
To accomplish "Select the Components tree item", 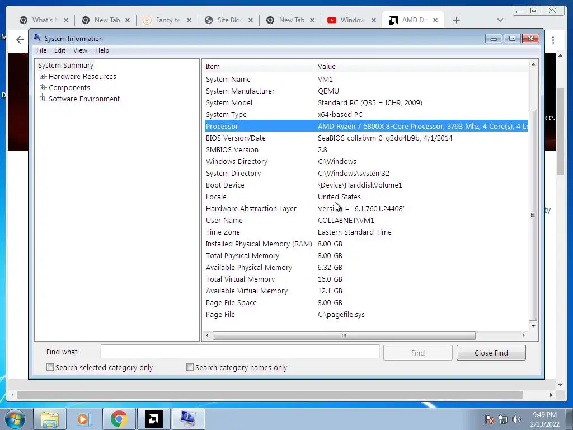I will click(x=69, y=88).
